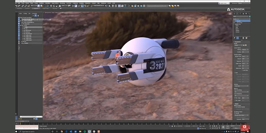Image resolution: width=266 pixels, height=133 pixels.
Task: Click the Windows taskbar search box
Action: coord(35,131)
